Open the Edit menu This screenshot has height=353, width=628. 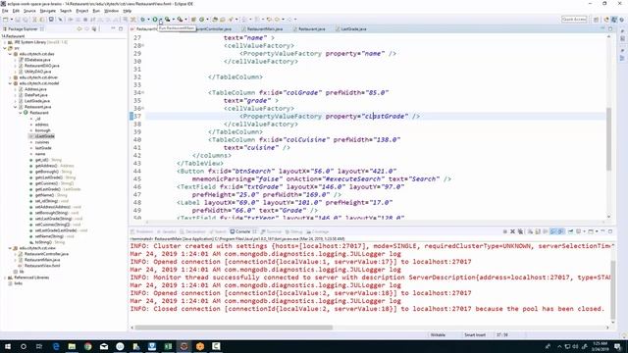tap(16, 11)
